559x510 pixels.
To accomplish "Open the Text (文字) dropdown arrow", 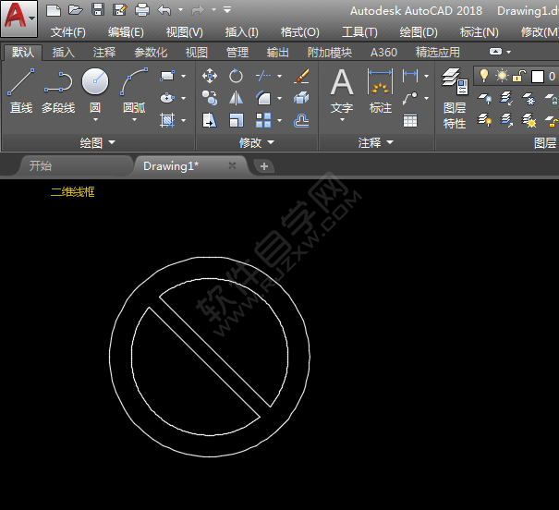I will pyautogui.click(x=342, y=120).
